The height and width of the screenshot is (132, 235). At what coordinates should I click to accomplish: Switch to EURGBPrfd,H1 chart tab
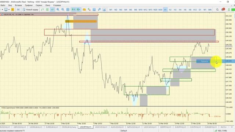coord(211,127)
